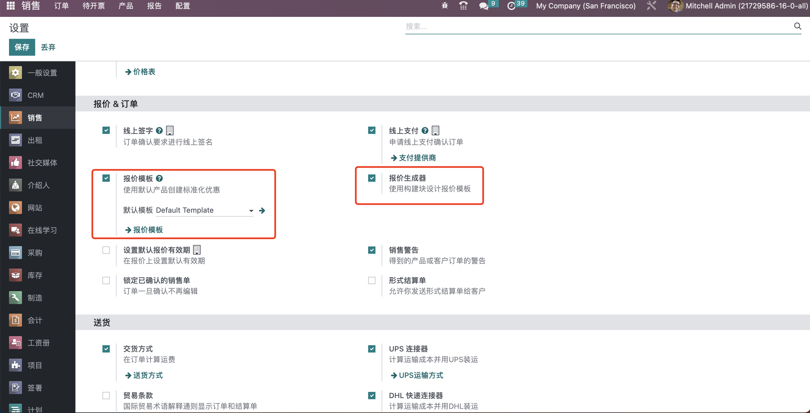Screen dimensions: 810x413
Task: Uncheck the 交货方式 checkbox
Action: 106,349
